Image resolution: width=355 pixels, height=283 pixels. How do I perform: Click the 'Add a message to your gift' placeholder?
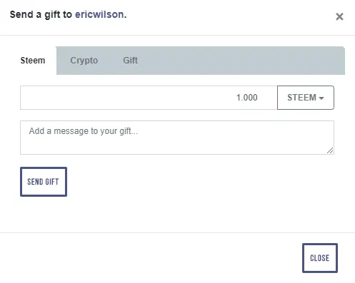click(84, 131)
